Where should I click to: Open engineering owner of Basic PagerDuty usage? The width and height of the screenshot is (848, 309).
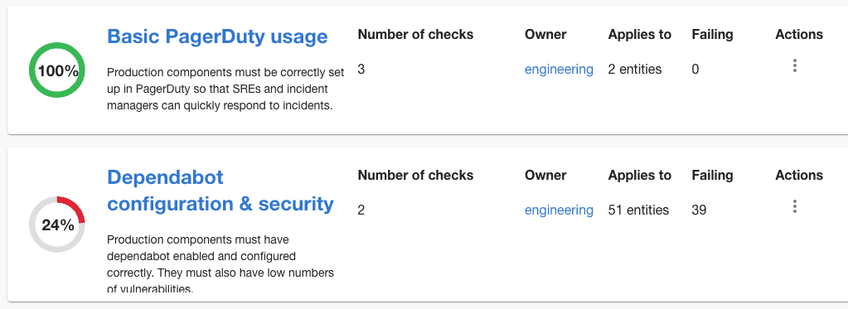tap(559, 69)
